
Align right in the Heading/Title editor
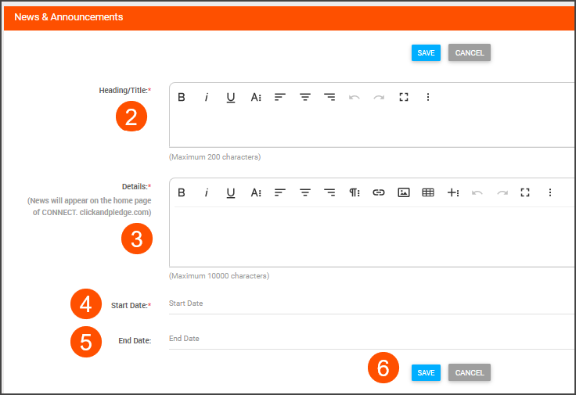coord(329,97)
